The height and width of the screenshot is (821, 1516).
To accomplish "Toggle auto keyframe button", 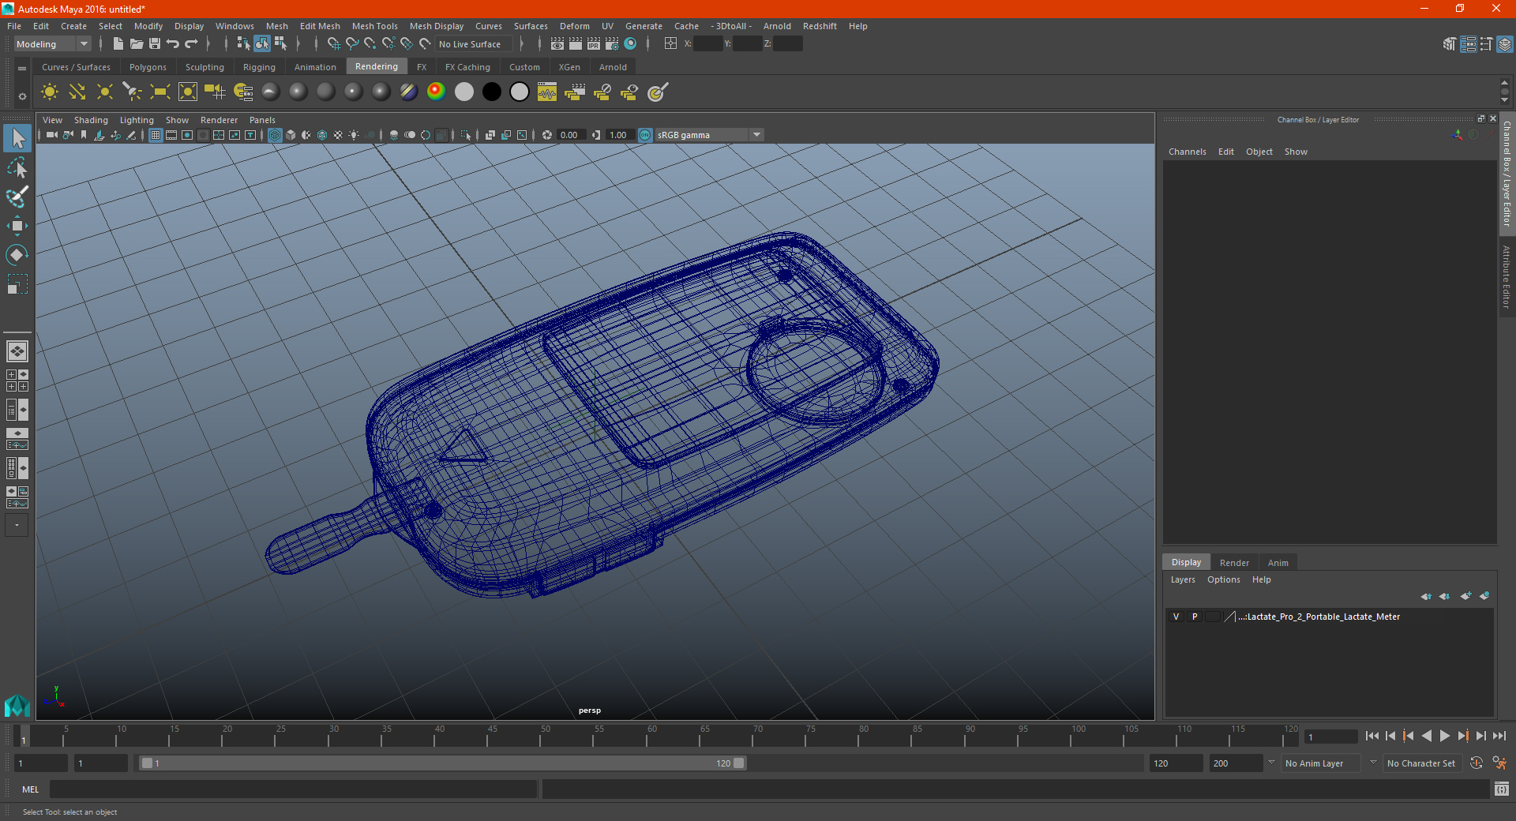I will (1477, 763).
